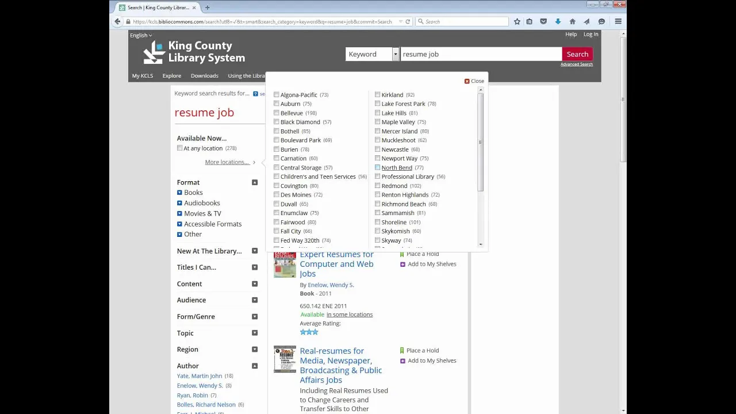Open the Pocket icon in toolbar
Screen dimensions: 736x414
543,21
